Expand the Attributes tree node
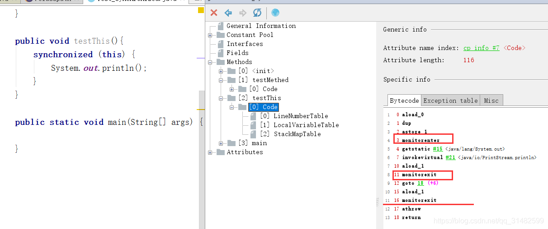 (x=210, y=152)
